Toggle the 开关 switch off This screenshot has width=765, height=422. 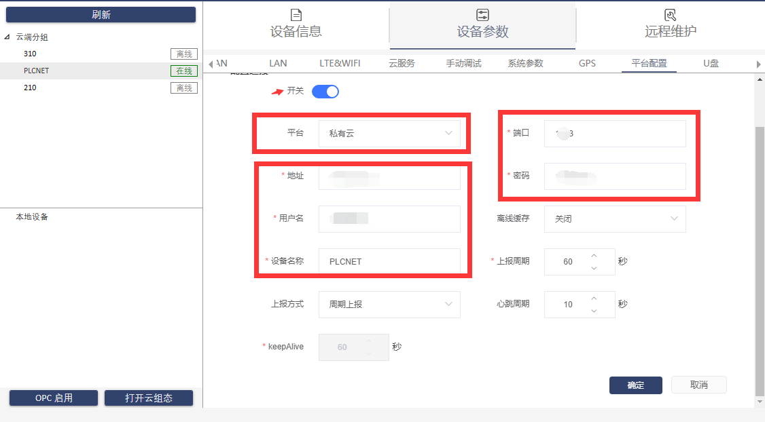[325, 92]
